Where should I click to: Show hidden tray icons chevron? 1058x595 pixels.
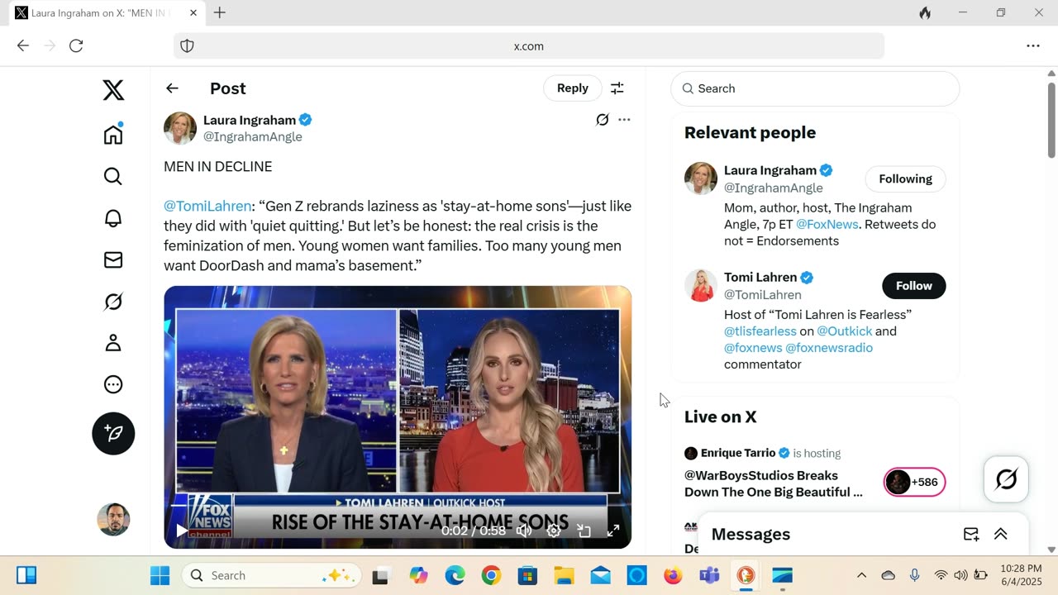861,575
